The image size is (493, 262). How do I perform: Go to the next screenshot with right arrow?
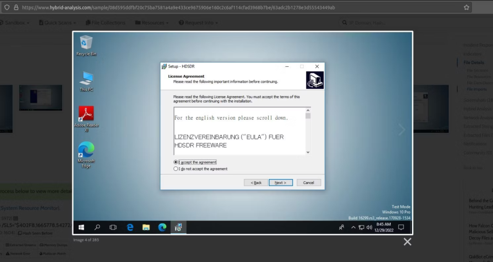point(402,130)
